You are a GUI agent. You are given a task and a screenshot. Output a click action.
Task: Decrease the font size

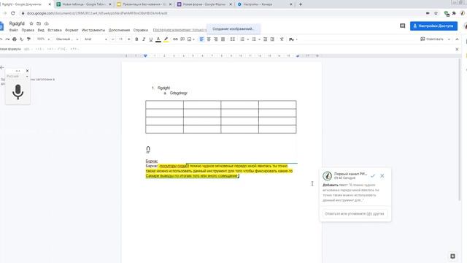coord(112,39)
